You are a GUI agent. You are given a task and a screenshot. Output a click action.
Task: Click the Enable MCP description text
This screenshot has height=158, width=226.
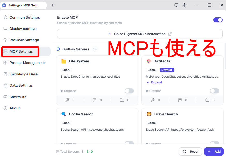tap(89, 23)
